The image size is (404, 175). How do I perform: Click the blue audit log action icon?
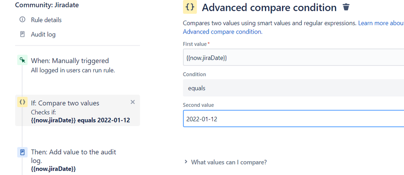(x=22, y=152)
